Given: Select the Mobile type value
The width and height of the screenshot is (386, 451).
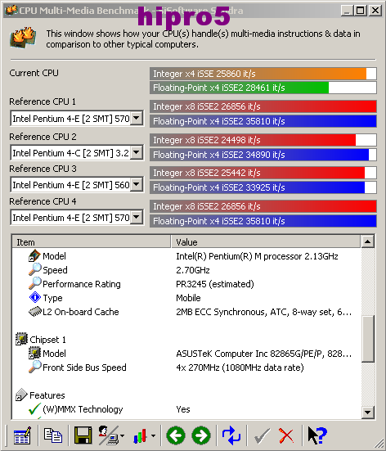Looking at the screenshot, I should tap(188, 298).
